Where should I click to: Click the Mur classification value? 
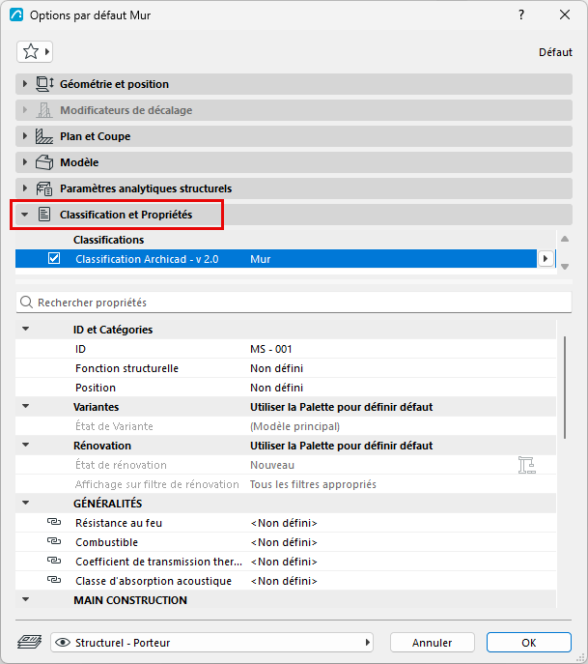[260, 259]
